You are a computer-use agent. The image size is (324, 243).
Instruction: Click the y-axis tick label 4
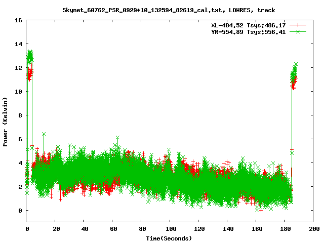click(x=20, y=163)
